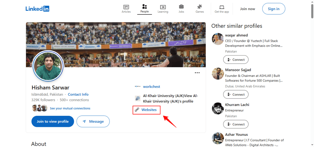314x147 pixels.
Task: Click the LinkedIn logo
Action: click(x=37, y=8)
